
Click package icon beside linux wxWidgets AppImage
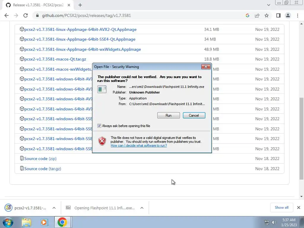click(22, 49)
